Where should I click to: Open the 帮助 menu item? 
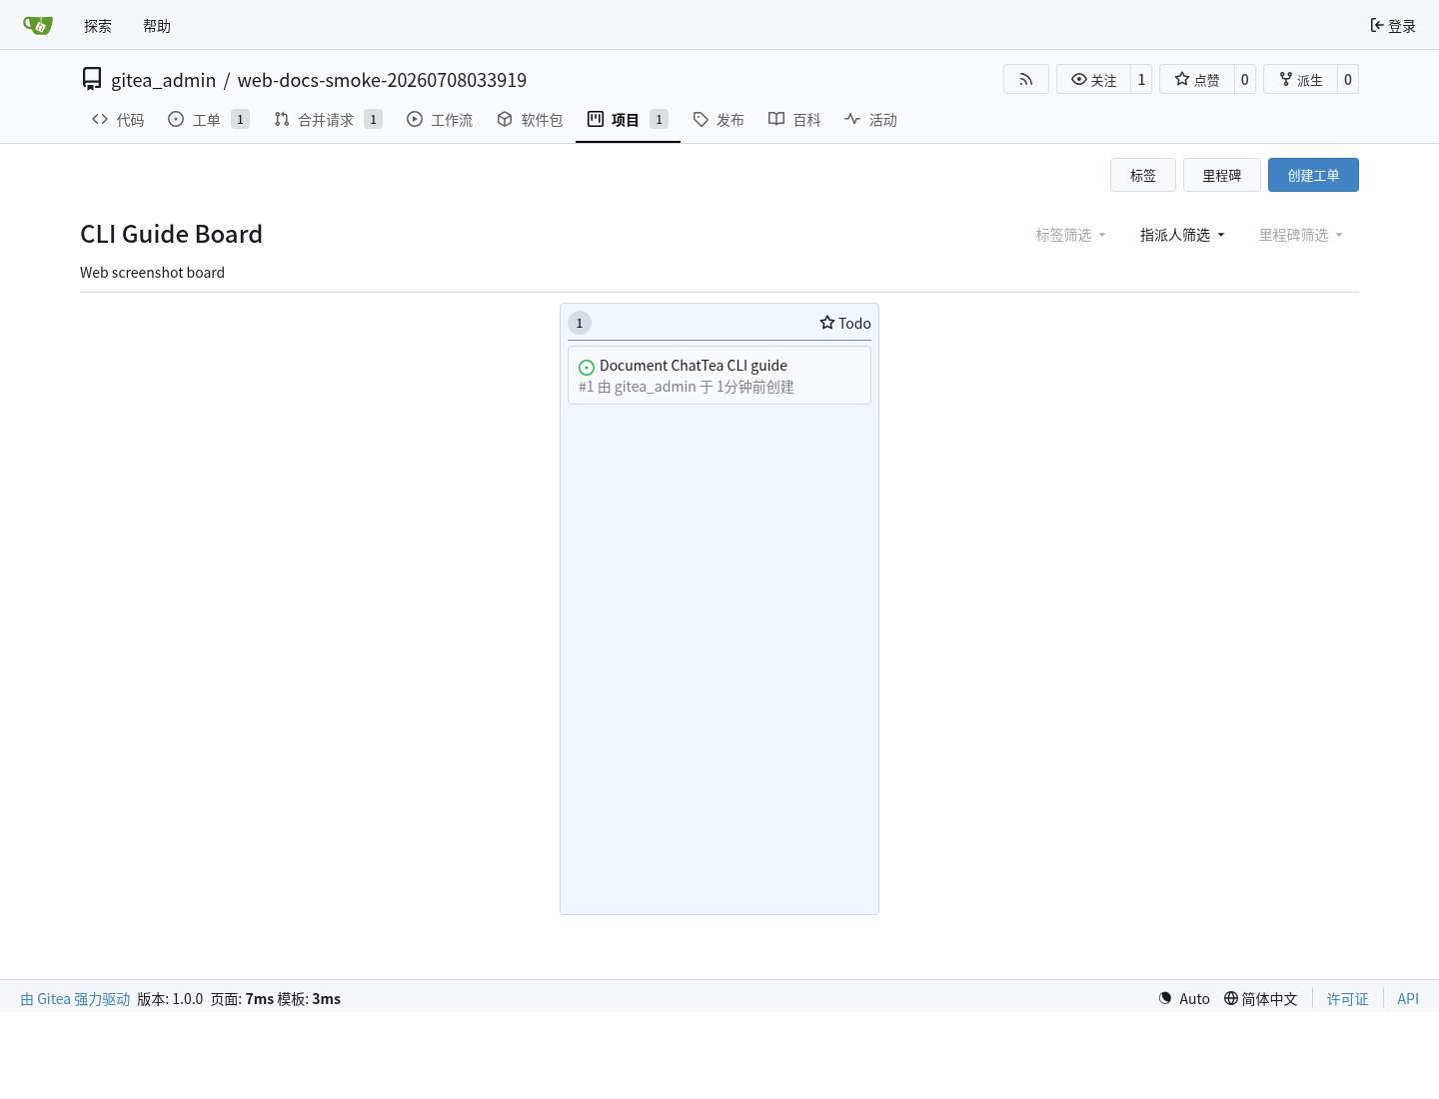tap(157, 26)
